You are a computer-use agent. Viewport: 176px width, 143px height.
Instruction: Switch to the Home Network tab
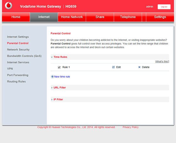[72, 17]
